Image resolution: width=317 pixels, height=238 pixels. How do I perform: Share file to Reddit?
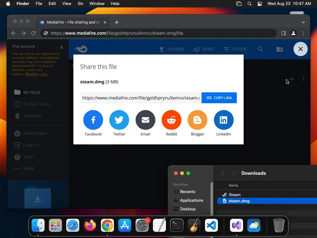point(172,120)
